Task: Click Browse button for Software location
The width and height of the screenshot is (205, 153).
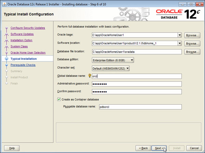Action: coord(192,43)
